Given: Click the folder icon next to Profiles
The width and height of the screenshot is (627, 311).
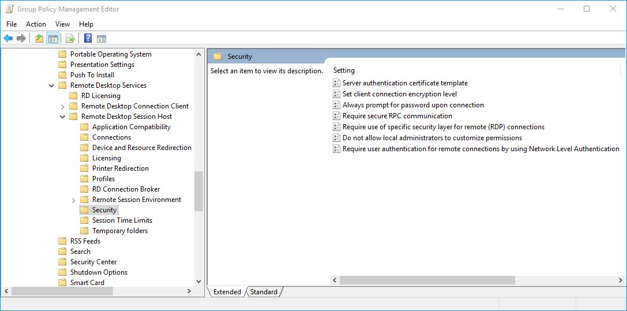Looking at the screenshot, I should [84, 179].
